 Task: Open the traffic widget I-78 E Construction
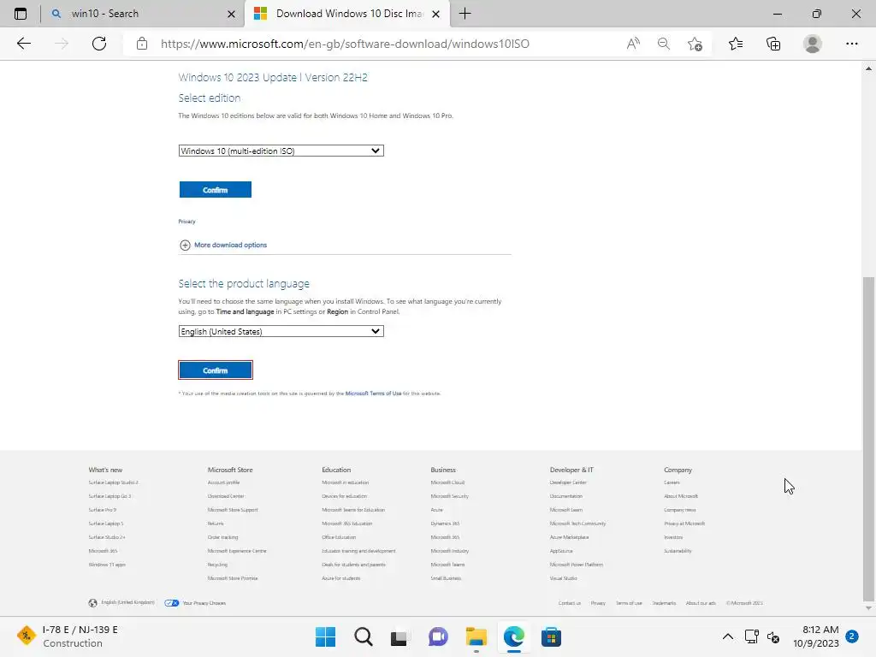(67, 636)
